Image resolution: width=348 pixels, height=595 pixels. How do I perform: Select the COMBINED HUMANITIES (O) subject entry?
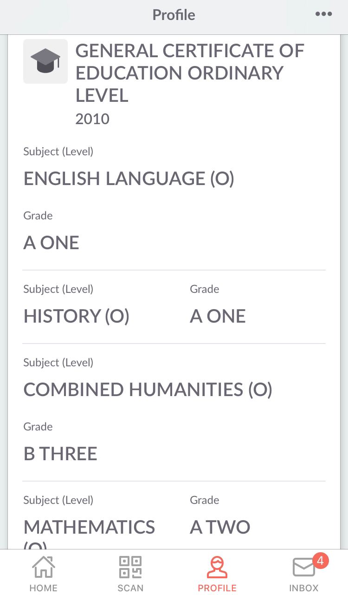(x=148, y=390)
